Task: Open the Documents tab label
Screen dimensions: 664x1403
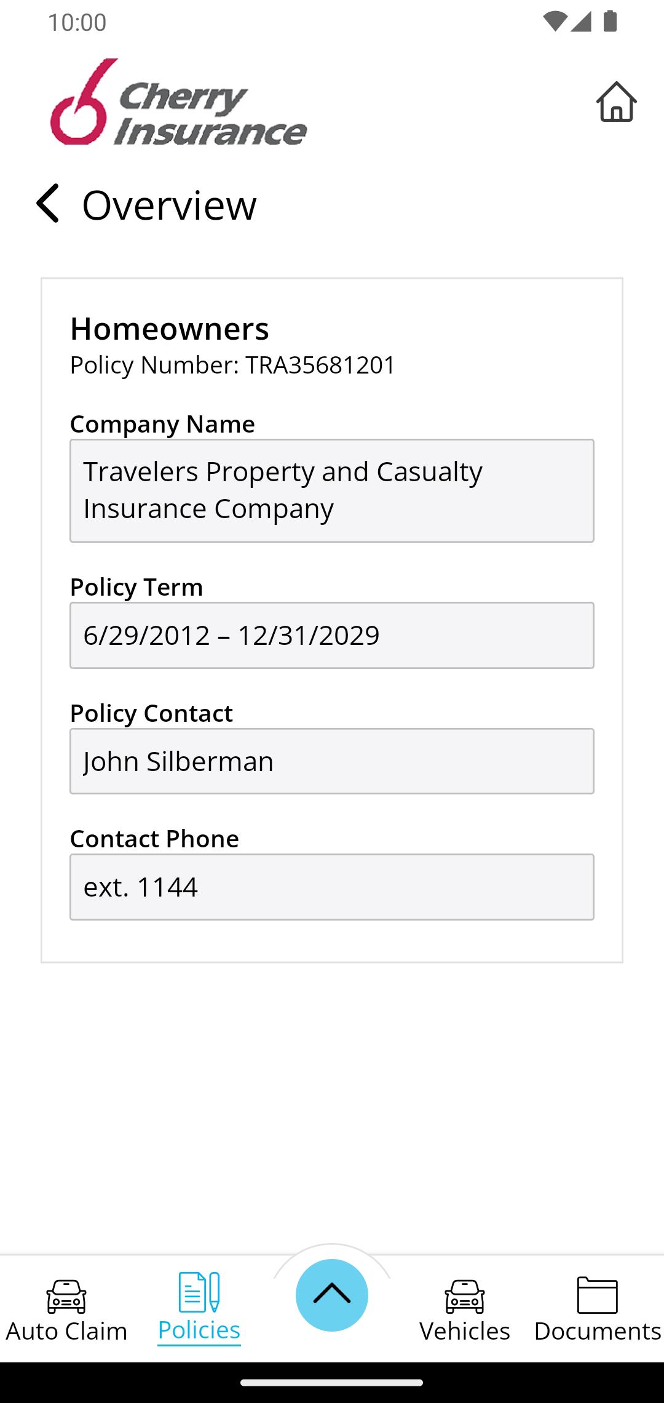Action: pos(598,1331)
